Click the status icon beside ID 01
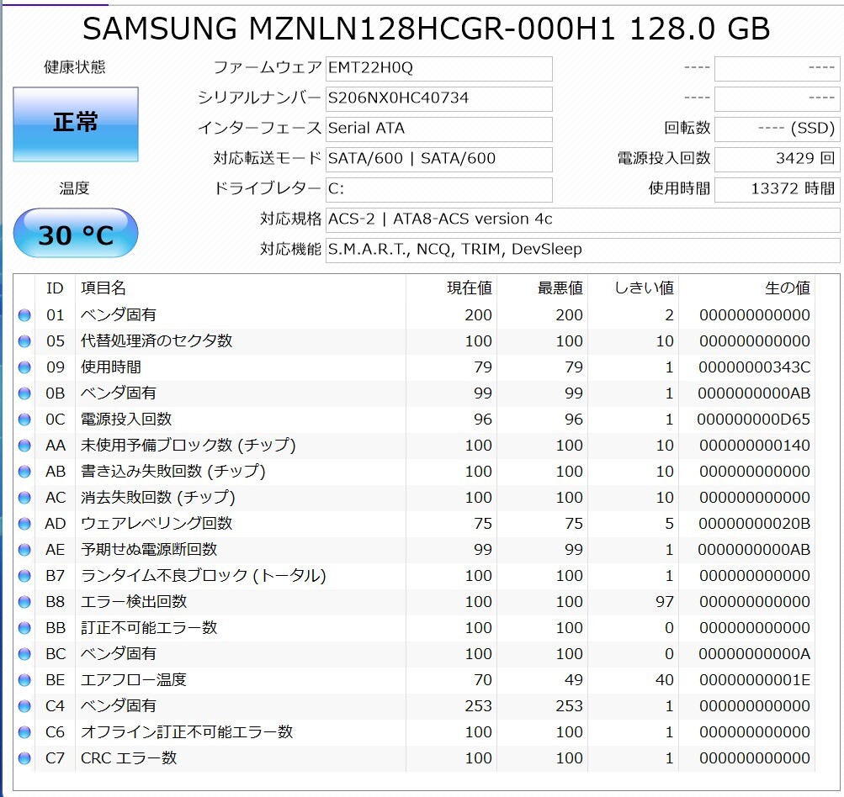Image resolution: width=844 pixels, height=797 pixels. coord(24,315)
